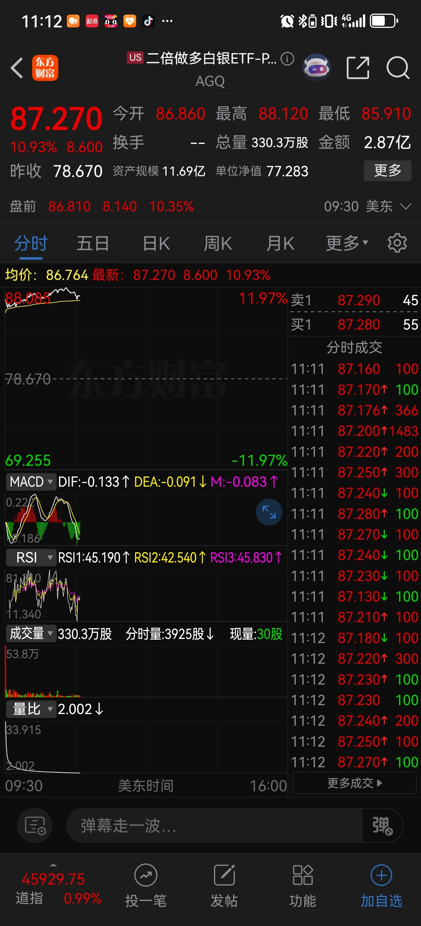Tap the 11:12 trade row priced 87.180
This screenshot has height=926, width=421.
click(x=354, y=638)
